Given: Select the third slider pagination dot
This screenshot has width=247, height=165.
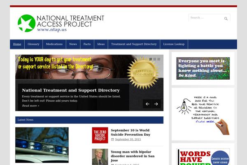Looking at the screenshot, I should tap(159, 59).
